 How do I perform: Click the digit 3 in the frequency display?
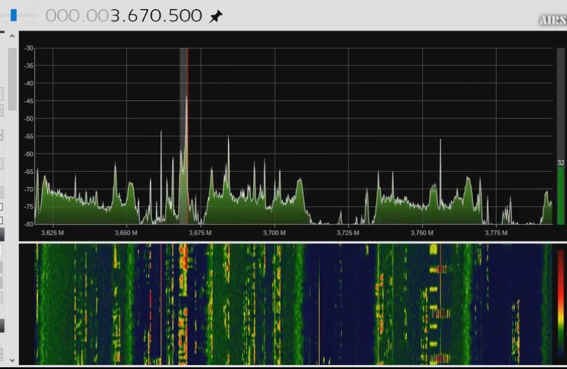115,16
